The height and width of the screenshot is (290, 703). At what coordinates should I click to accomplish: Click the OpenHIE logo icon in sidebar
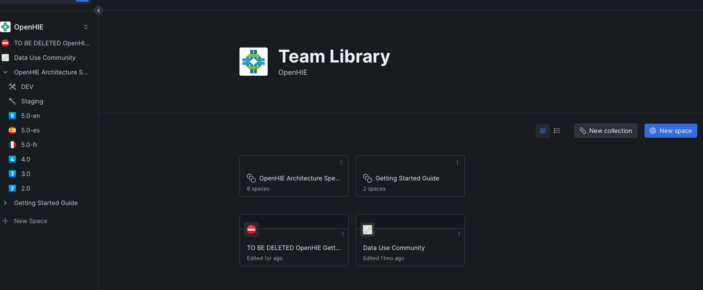click(x=5, y=27)
